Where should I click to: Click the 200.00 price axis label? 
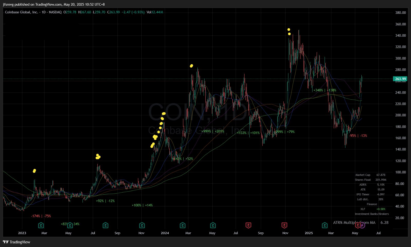(400, 115)
